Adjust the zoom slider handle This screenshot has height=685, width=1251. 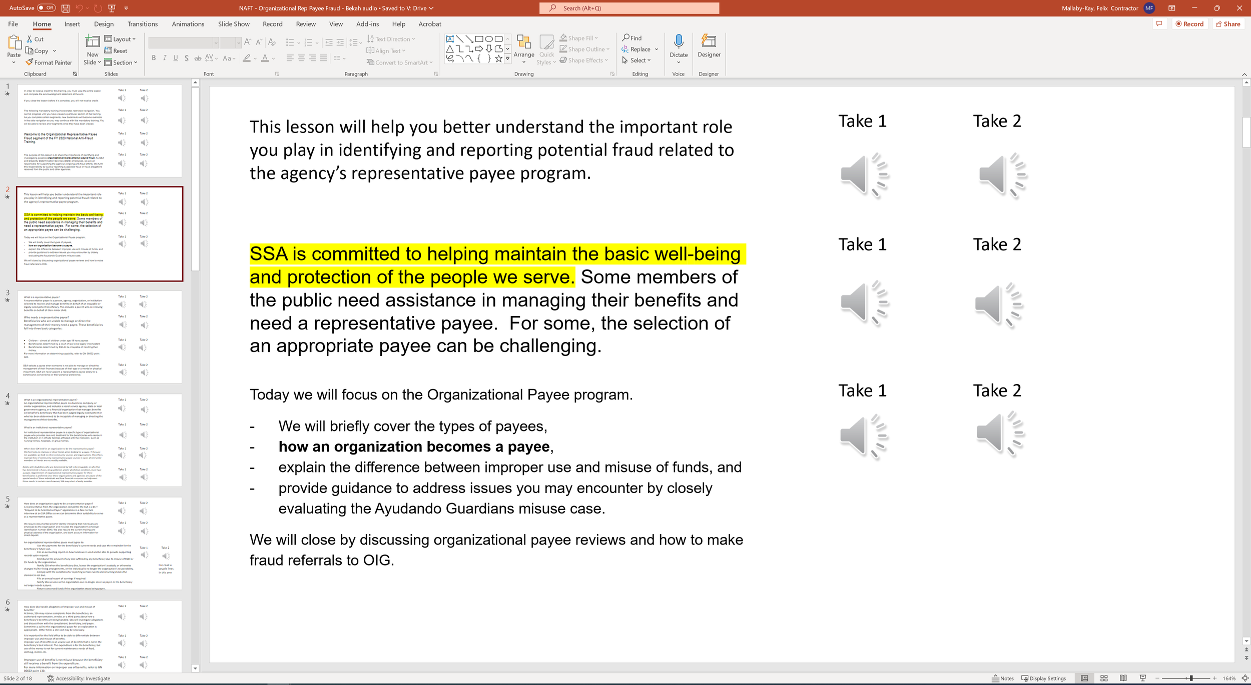1191,678
